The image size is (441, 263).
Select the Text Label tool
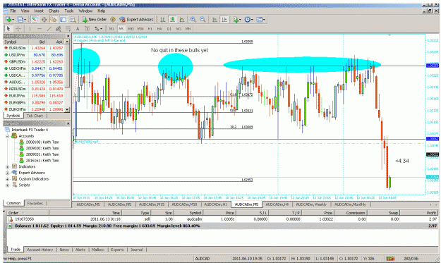click(87, 29)
